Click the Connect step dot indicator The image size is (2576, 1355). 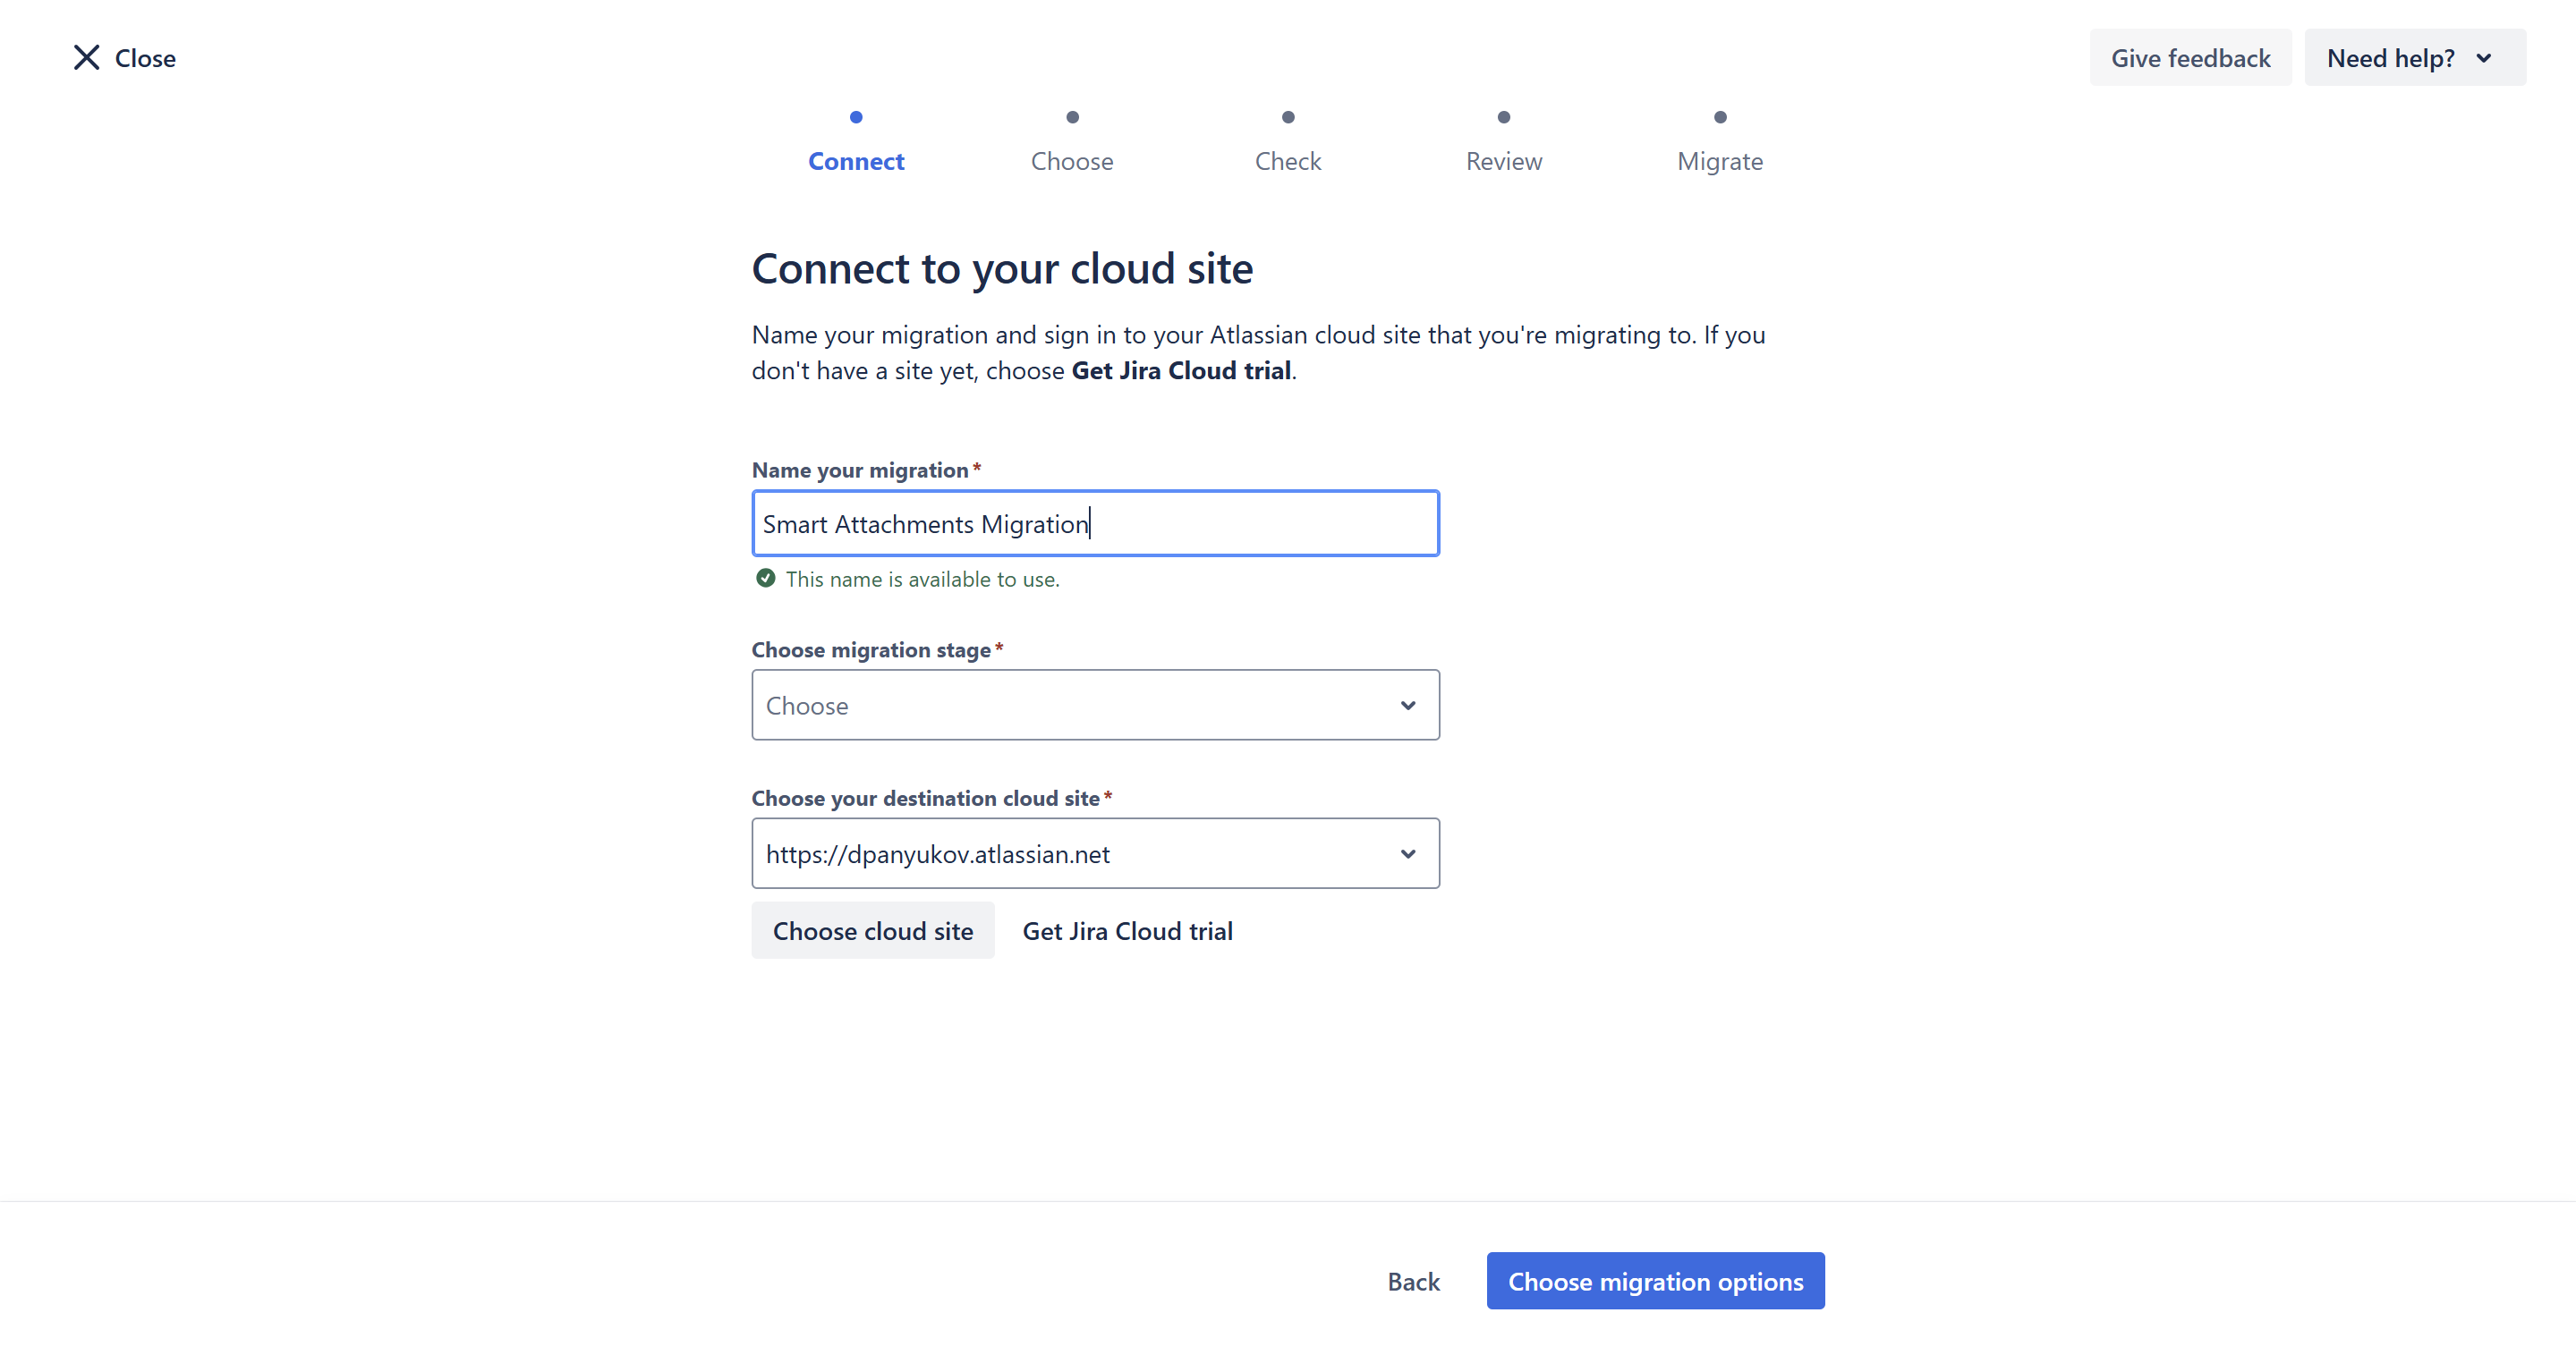point(856,117)
